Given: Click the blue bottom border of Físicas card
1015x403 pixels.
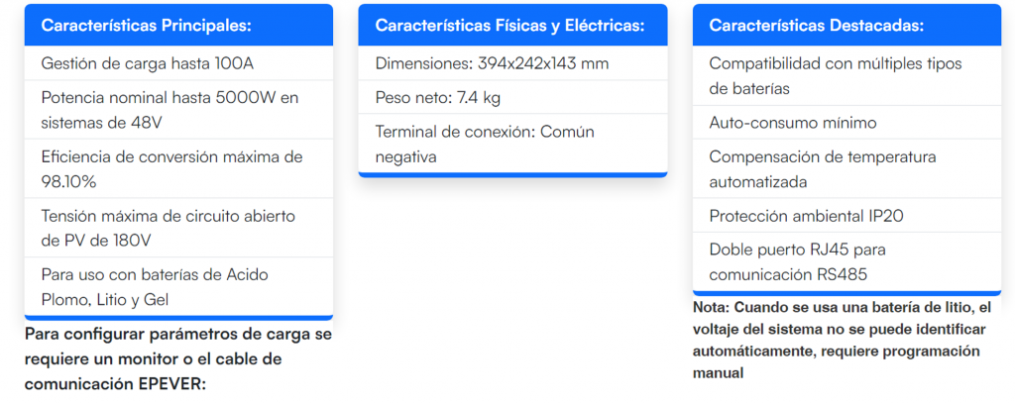Looking at the screenshot, I should pyautogui.click(x=511, y=174).
